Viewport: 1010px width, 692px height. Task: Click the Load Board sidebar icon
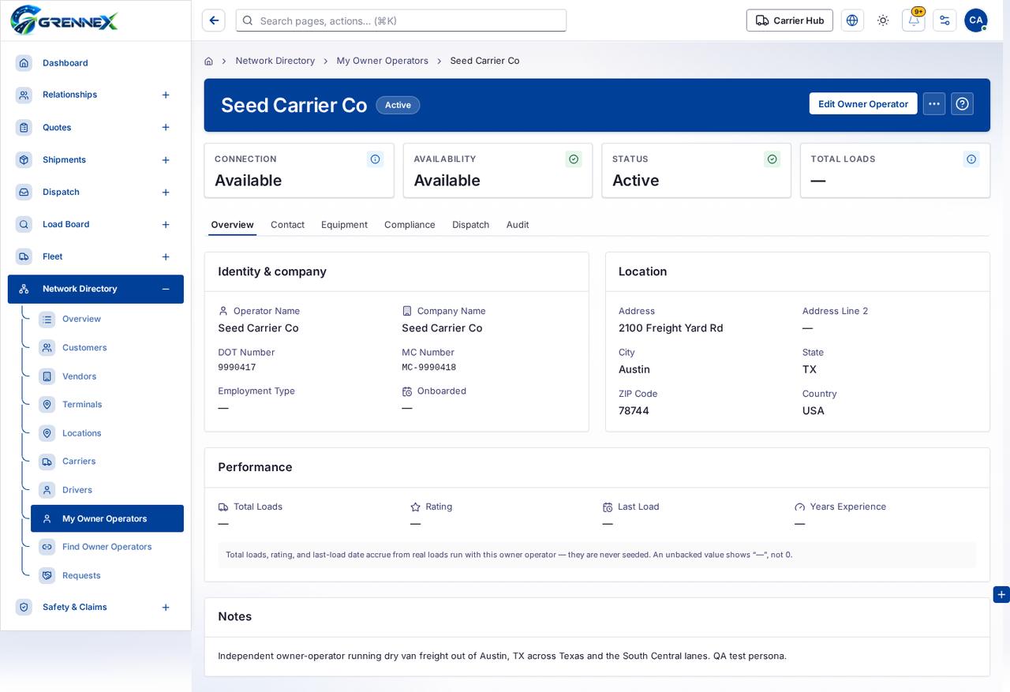click(24, 224)
